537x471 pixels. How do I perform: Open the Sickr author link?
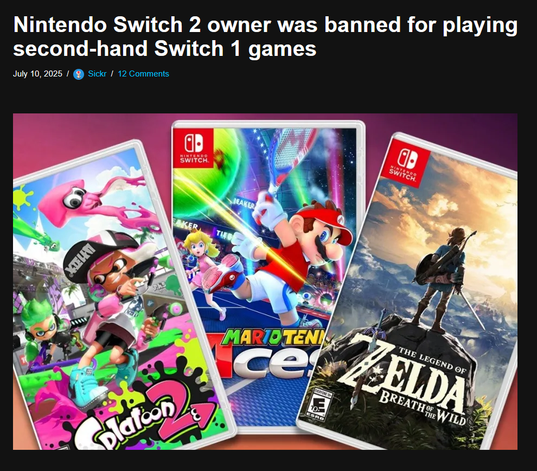click(x=97, y=74)
